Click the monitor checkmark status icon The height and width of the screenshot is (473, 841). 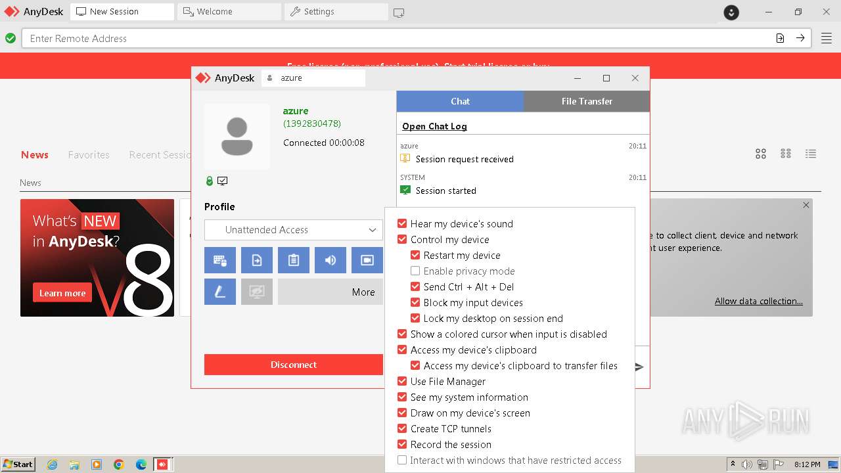click(223, 181)
